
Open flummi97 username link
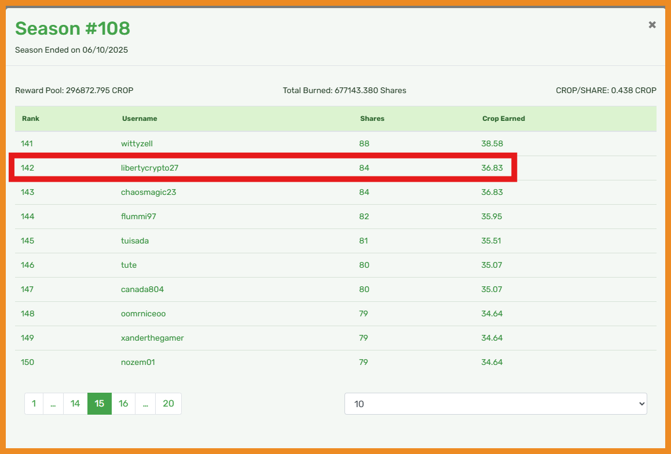138,216
